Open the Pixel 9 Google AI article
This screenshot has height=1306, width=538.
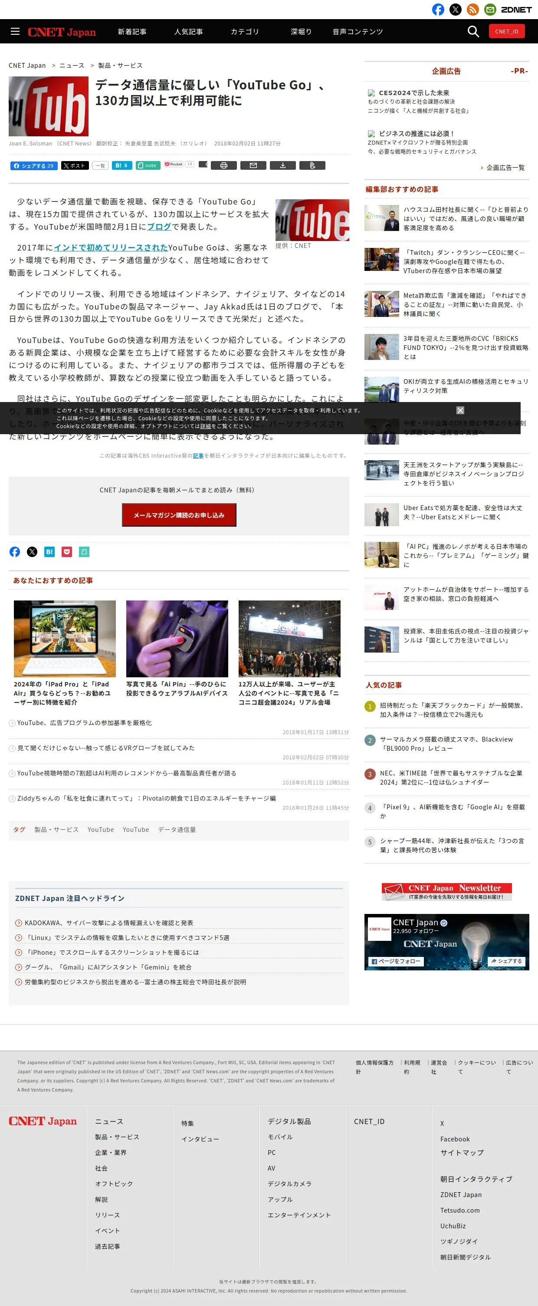click(x=453, y=811)
